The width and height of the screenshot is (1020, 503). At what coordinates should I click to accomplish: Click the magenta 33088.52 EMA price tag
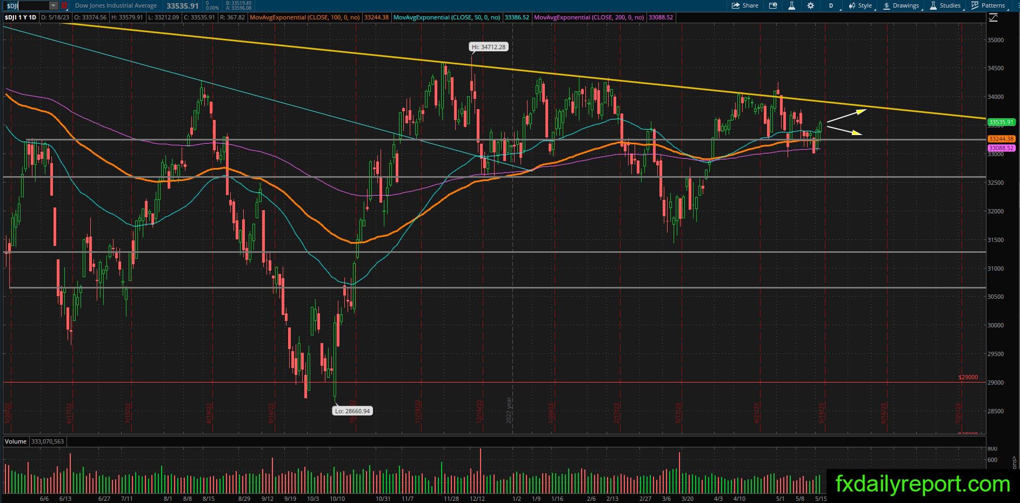point(1001,148)
